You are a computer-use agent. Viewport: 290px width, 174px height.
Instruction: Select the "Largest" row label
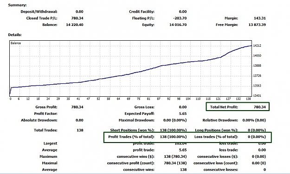50,143
